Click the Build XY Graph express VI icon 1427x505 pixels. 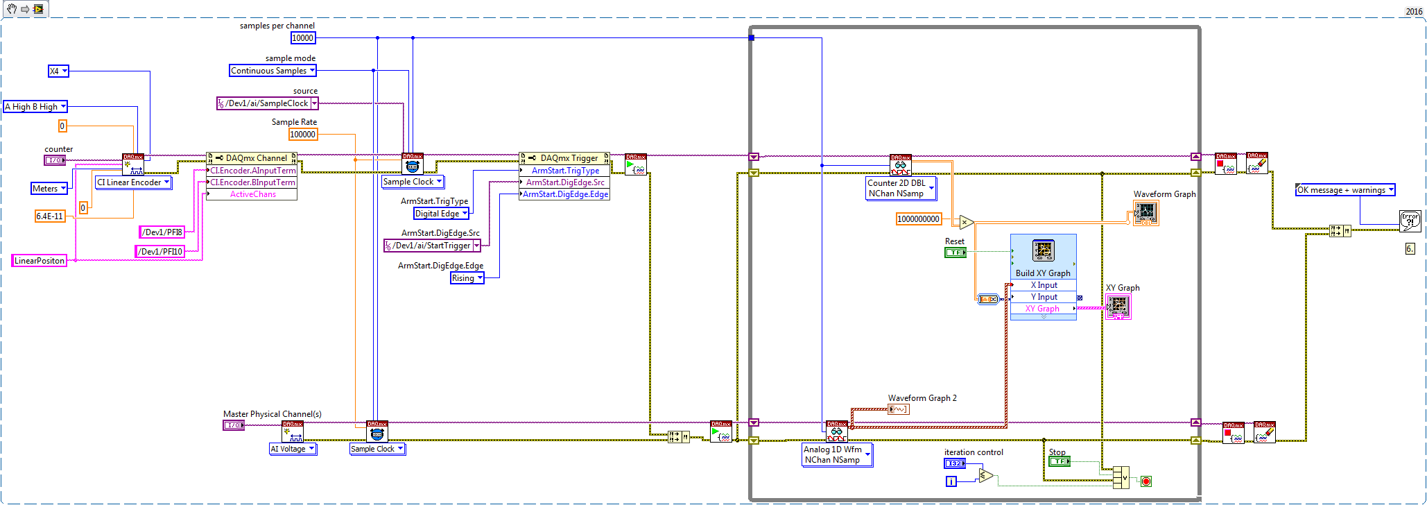(1044, 250)
